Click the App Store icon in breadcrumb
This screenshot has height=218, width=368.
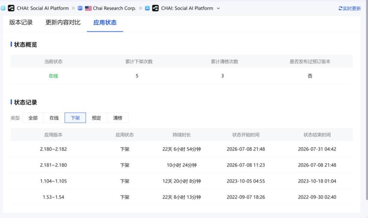click(147, 8)
